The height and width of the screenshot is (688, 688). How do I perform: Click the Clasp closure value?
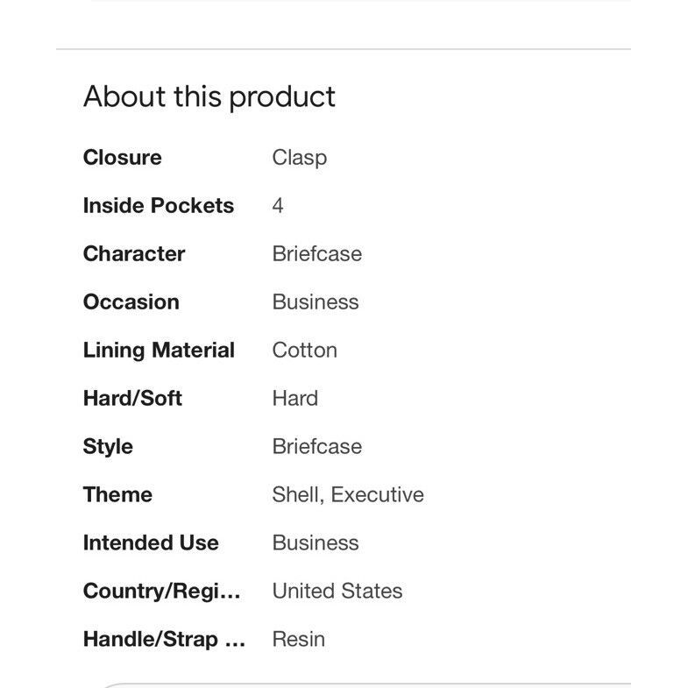[x=300, y=158]
